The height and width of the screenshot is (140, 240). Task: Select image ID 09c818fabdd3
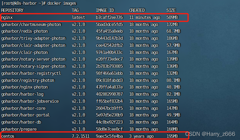coord(109,80)
